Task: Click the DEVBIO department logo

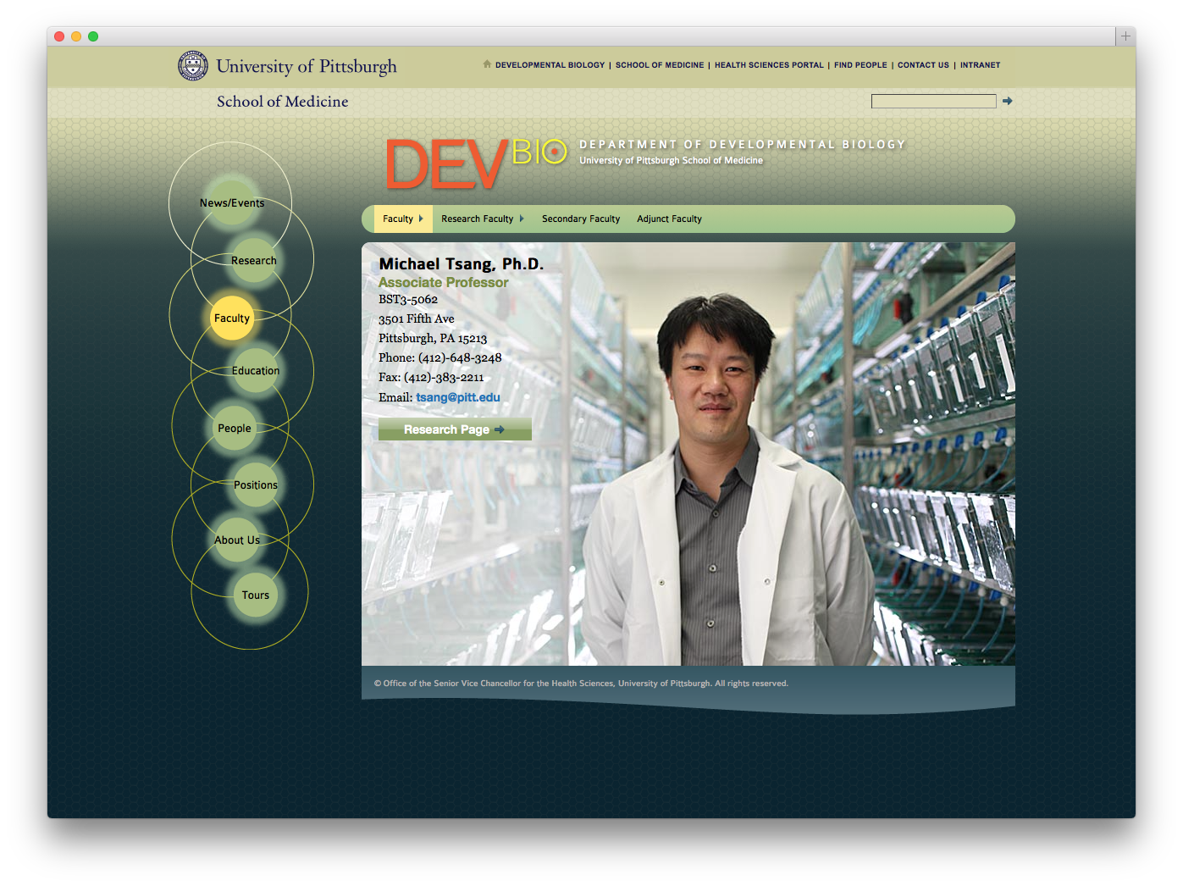Action: 476,163
